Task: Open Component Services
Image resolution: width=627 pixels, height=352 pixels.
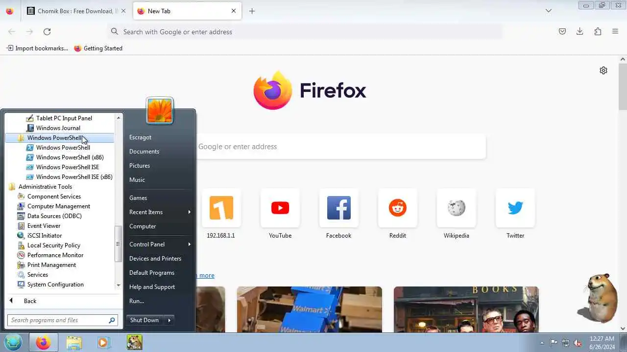Action: [54, 197]
